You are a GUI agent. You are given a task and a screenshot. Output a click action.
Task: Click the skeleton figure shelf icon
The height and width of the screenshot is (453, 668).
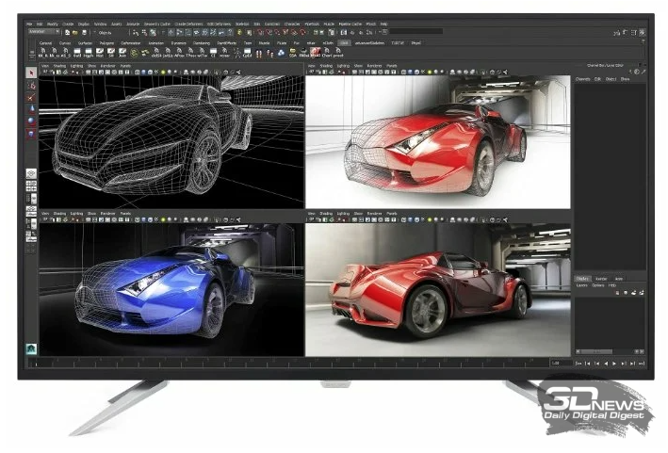(236, 53)
